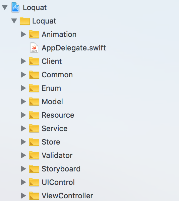Click the Client folder icon
The image size is (179, 201).
pos(34,61)
